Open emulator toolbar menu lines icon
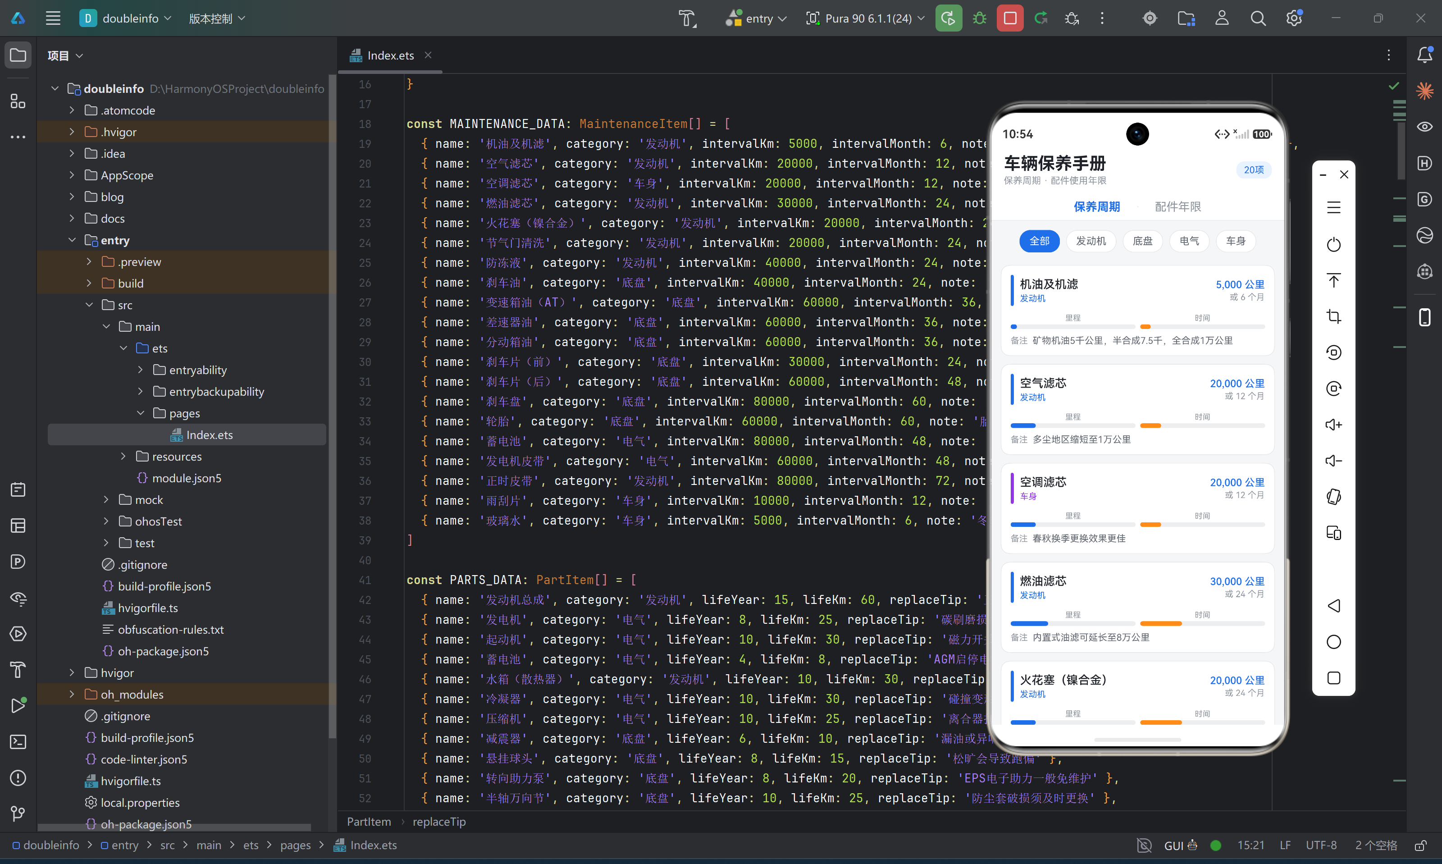 1333,207
